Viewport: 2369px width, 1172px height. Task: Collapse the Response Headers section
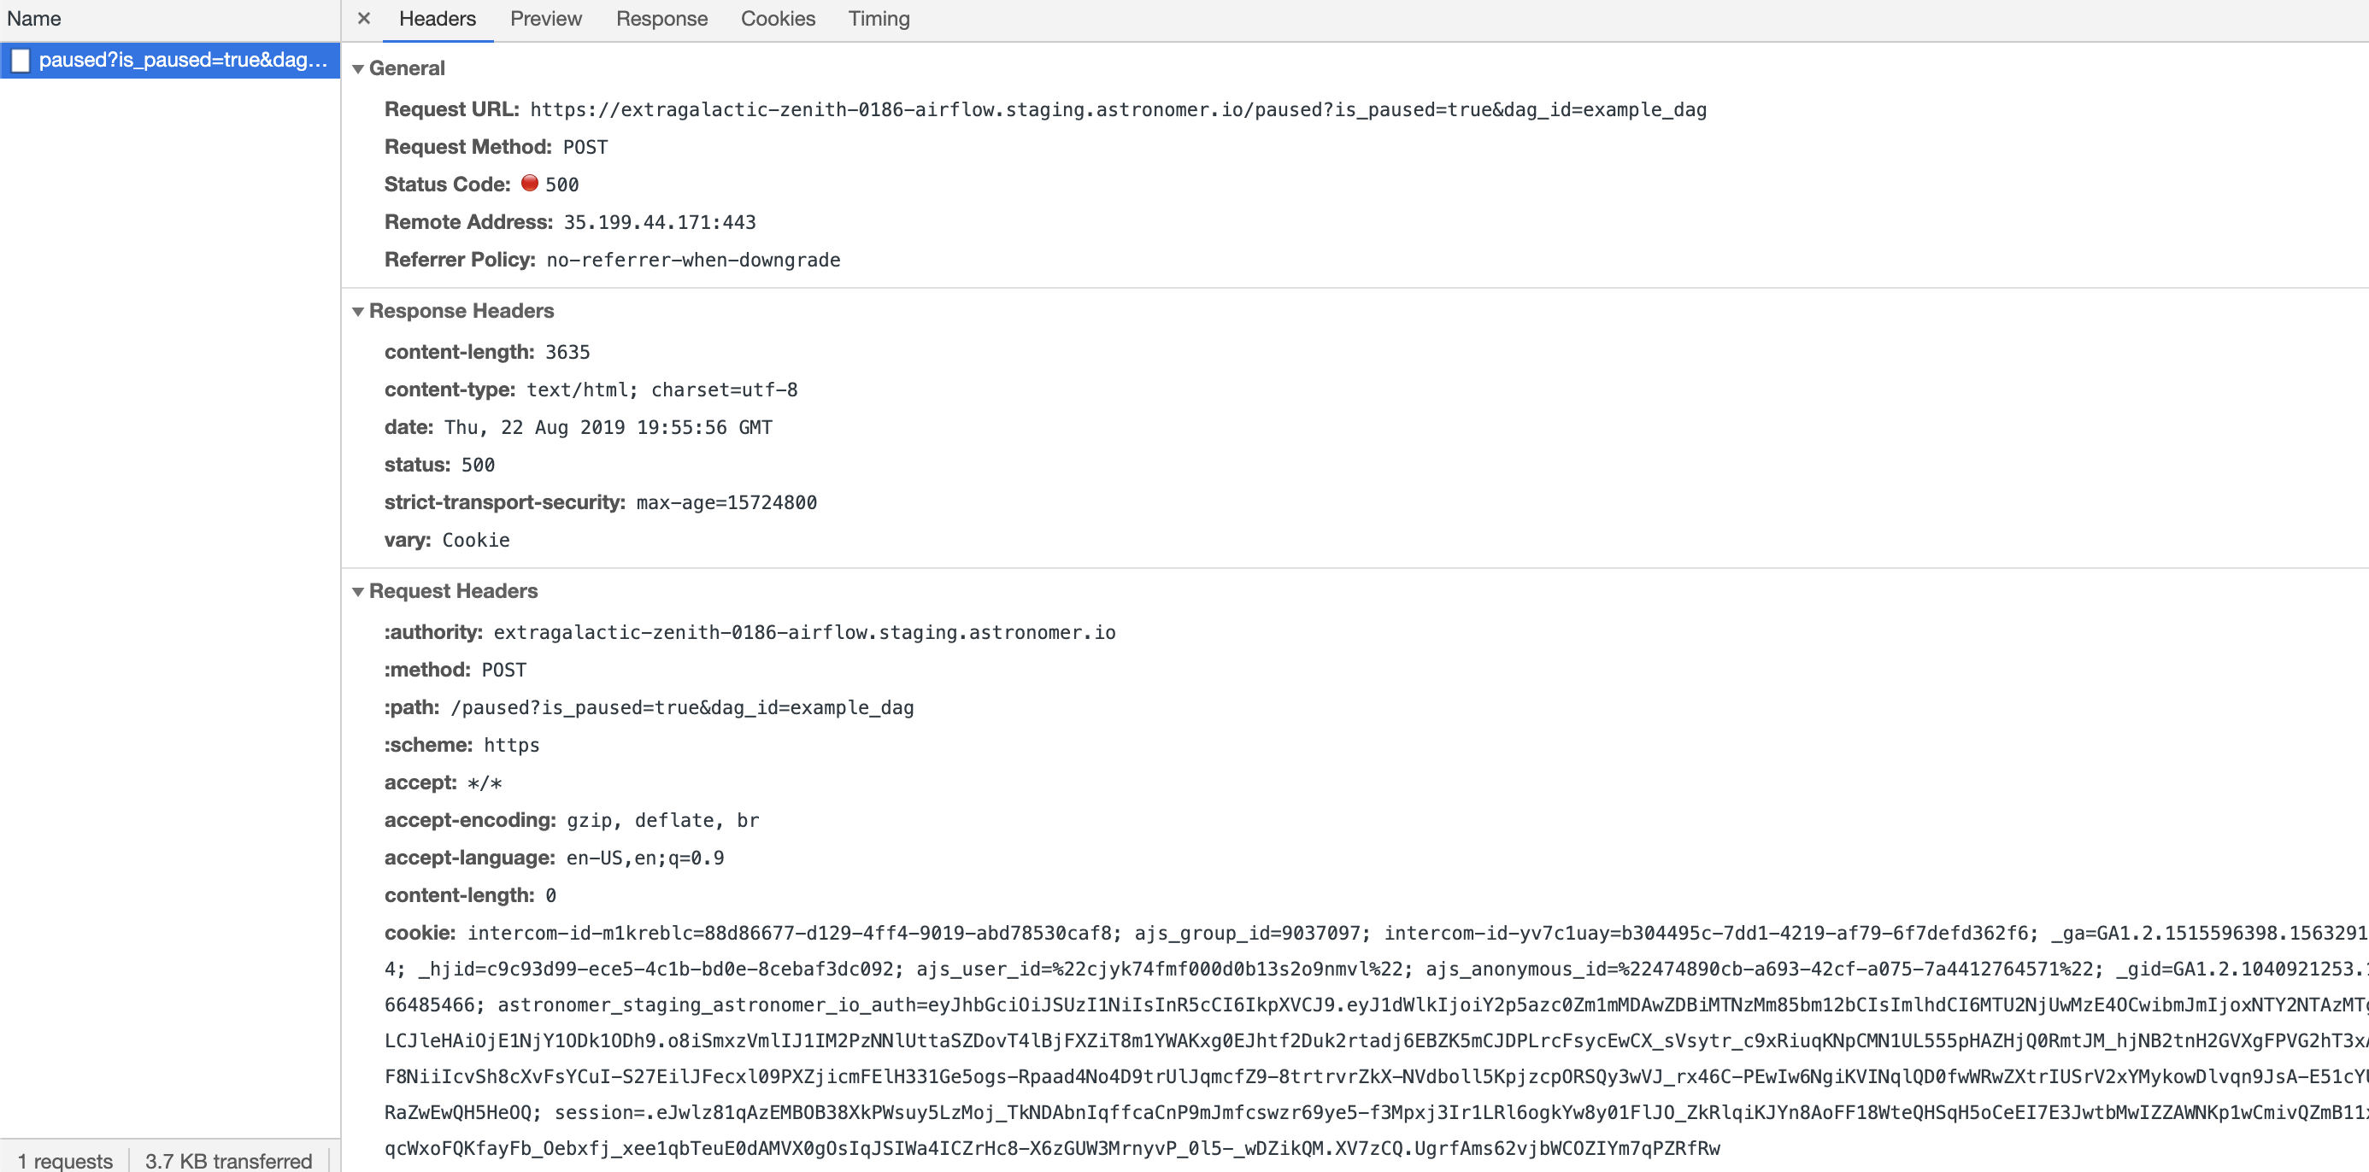click(359, 311)
